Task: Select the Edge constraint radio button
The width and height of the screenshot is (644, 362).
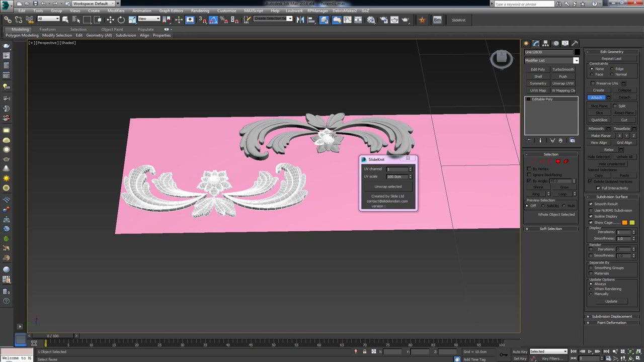Action: (612, 69)
